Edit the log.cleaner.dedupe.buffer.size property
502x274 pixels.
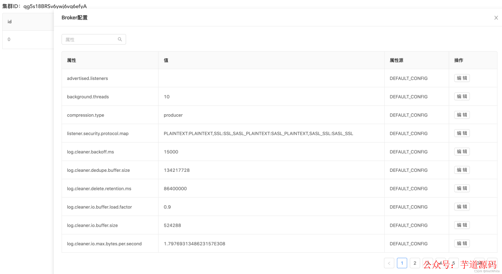click(x=462, y=170)
